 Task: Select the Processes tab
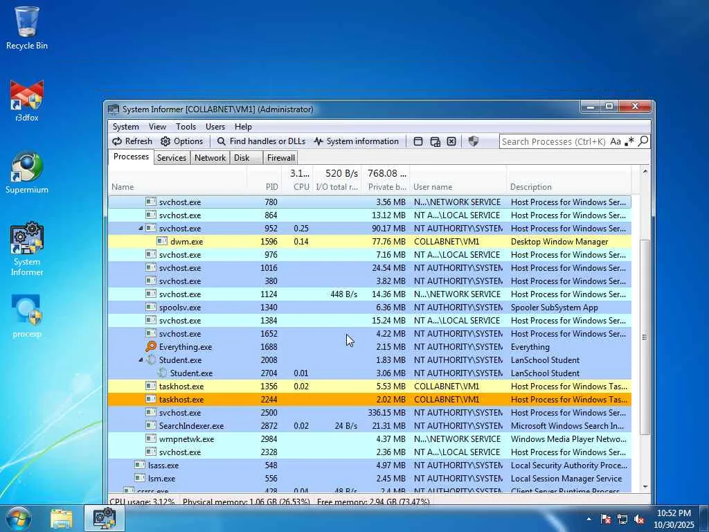[x=131, y=157]
